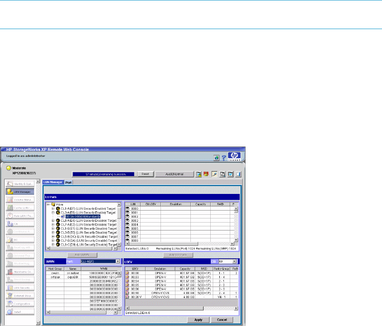The image size is (382, 326).
Task: Expand the CL7-A(E2) port node
Action: click(x=53, y=225)
